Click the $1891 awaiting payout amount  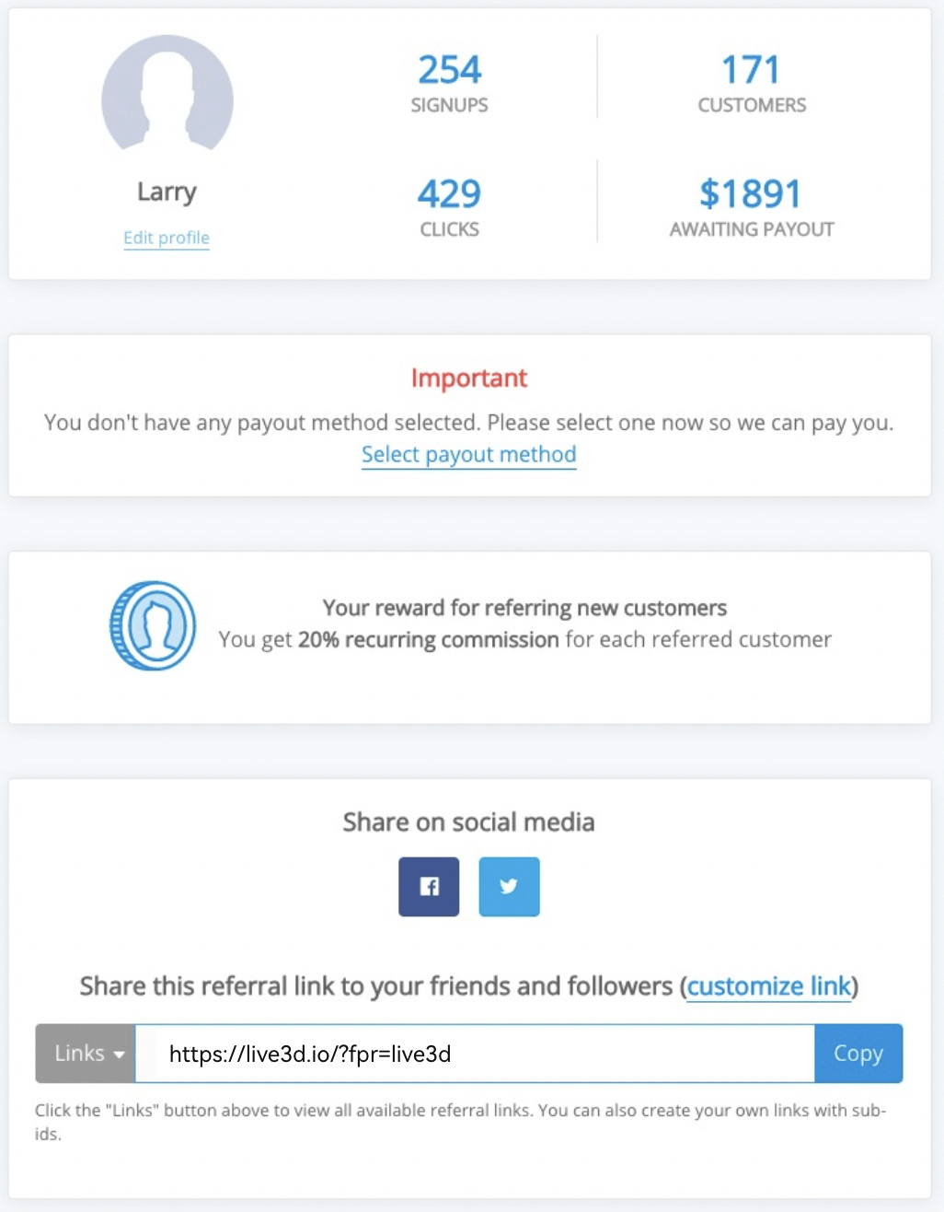tap(751, 193)
